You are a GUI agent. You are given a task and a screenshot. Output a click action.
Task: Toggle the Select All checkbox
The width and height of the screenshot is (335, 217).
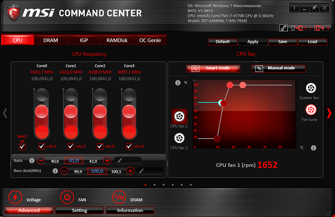[x=22, y=147]
